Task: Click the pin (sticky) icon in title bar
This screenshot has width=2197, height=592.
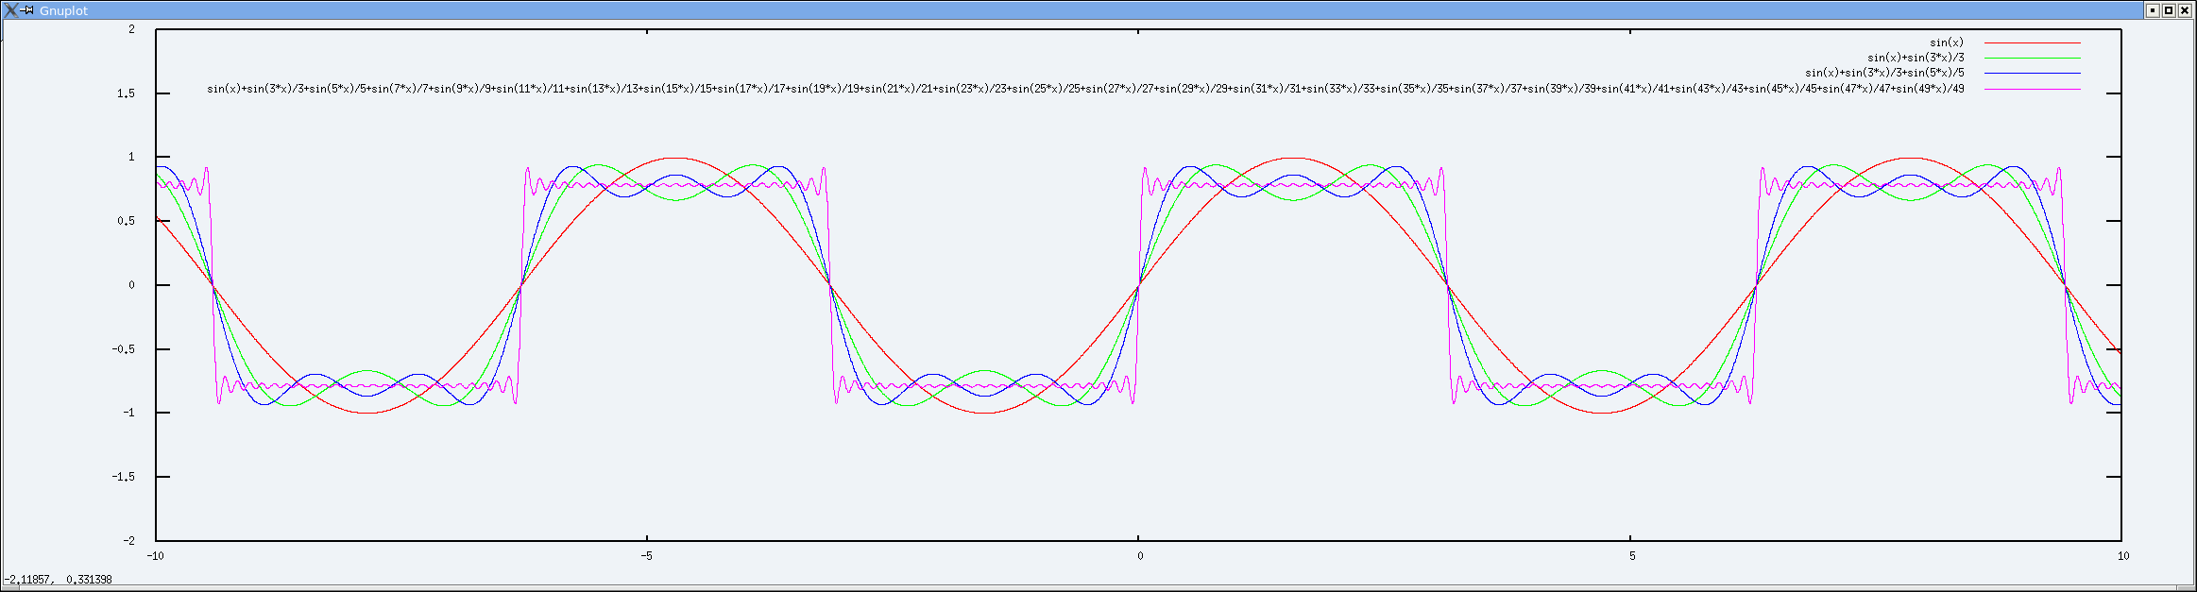Action: click(x=28, y=10)
